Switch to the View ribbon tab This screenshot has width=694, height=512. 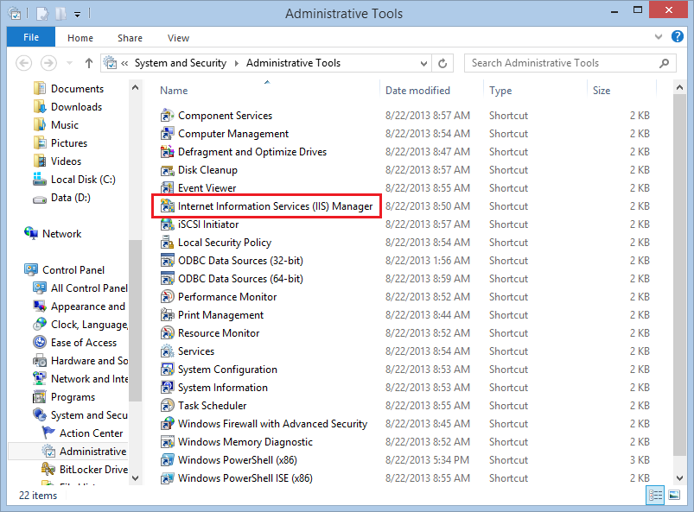(178, 38)
